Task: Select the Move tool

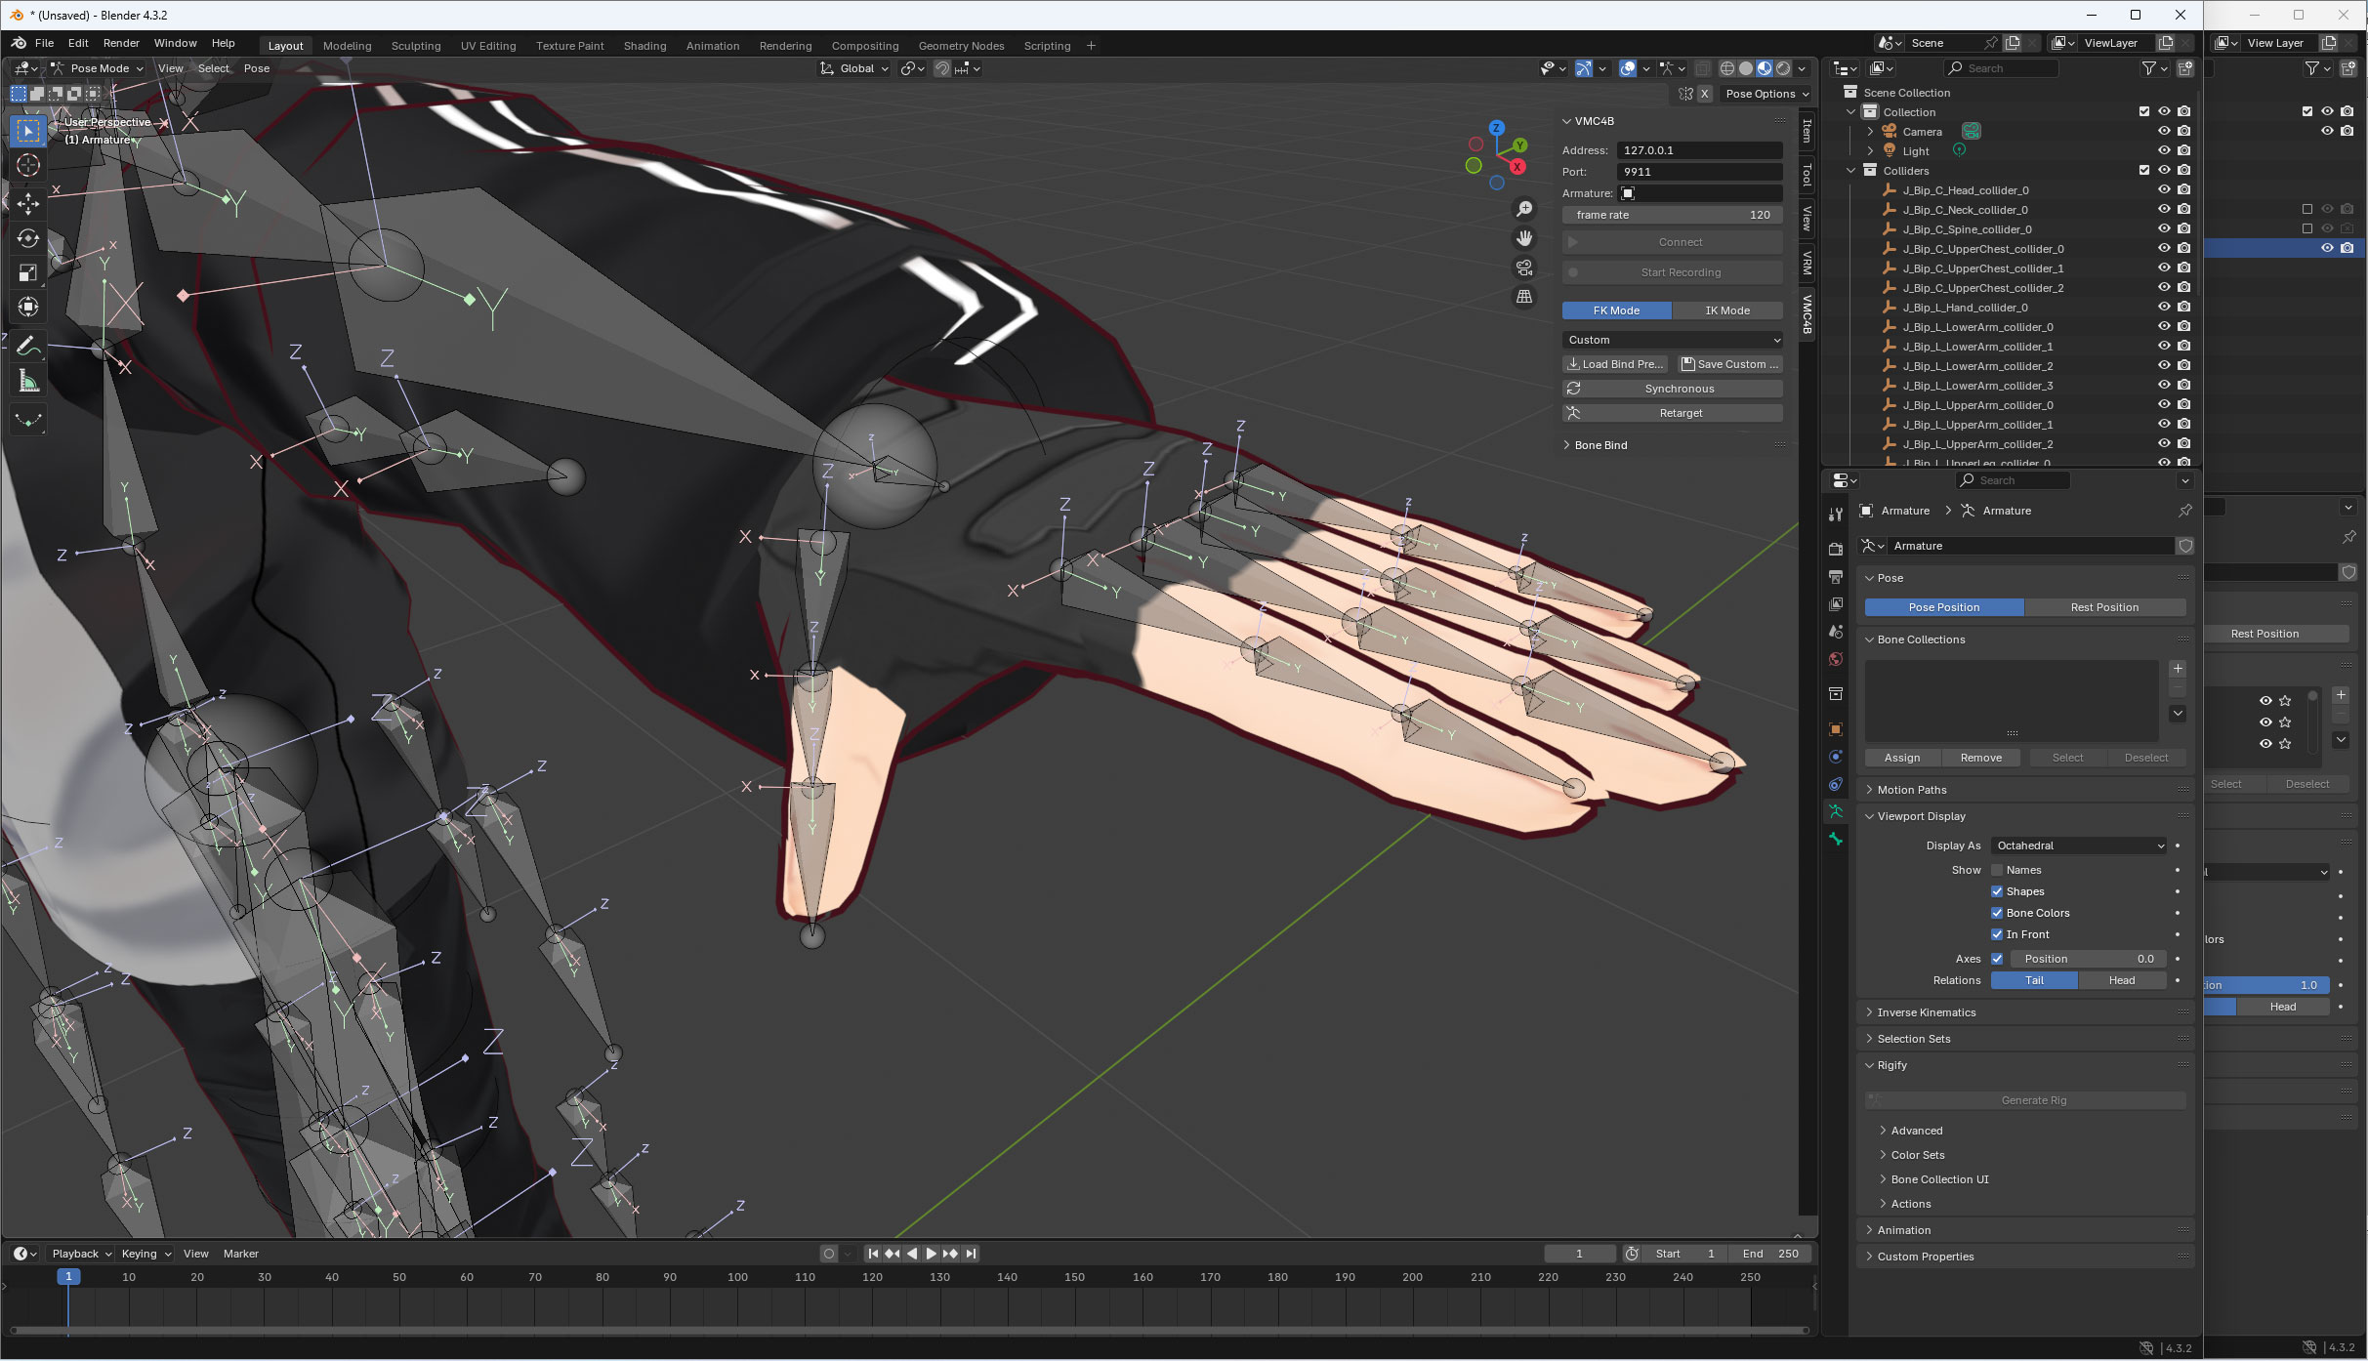Action: tap(28, 202)
